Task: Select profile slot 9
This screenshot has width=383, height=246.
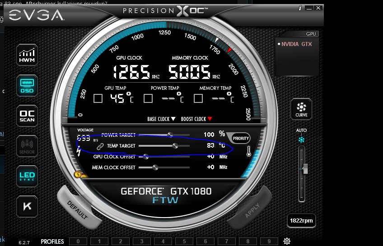Action: point(269,241)
